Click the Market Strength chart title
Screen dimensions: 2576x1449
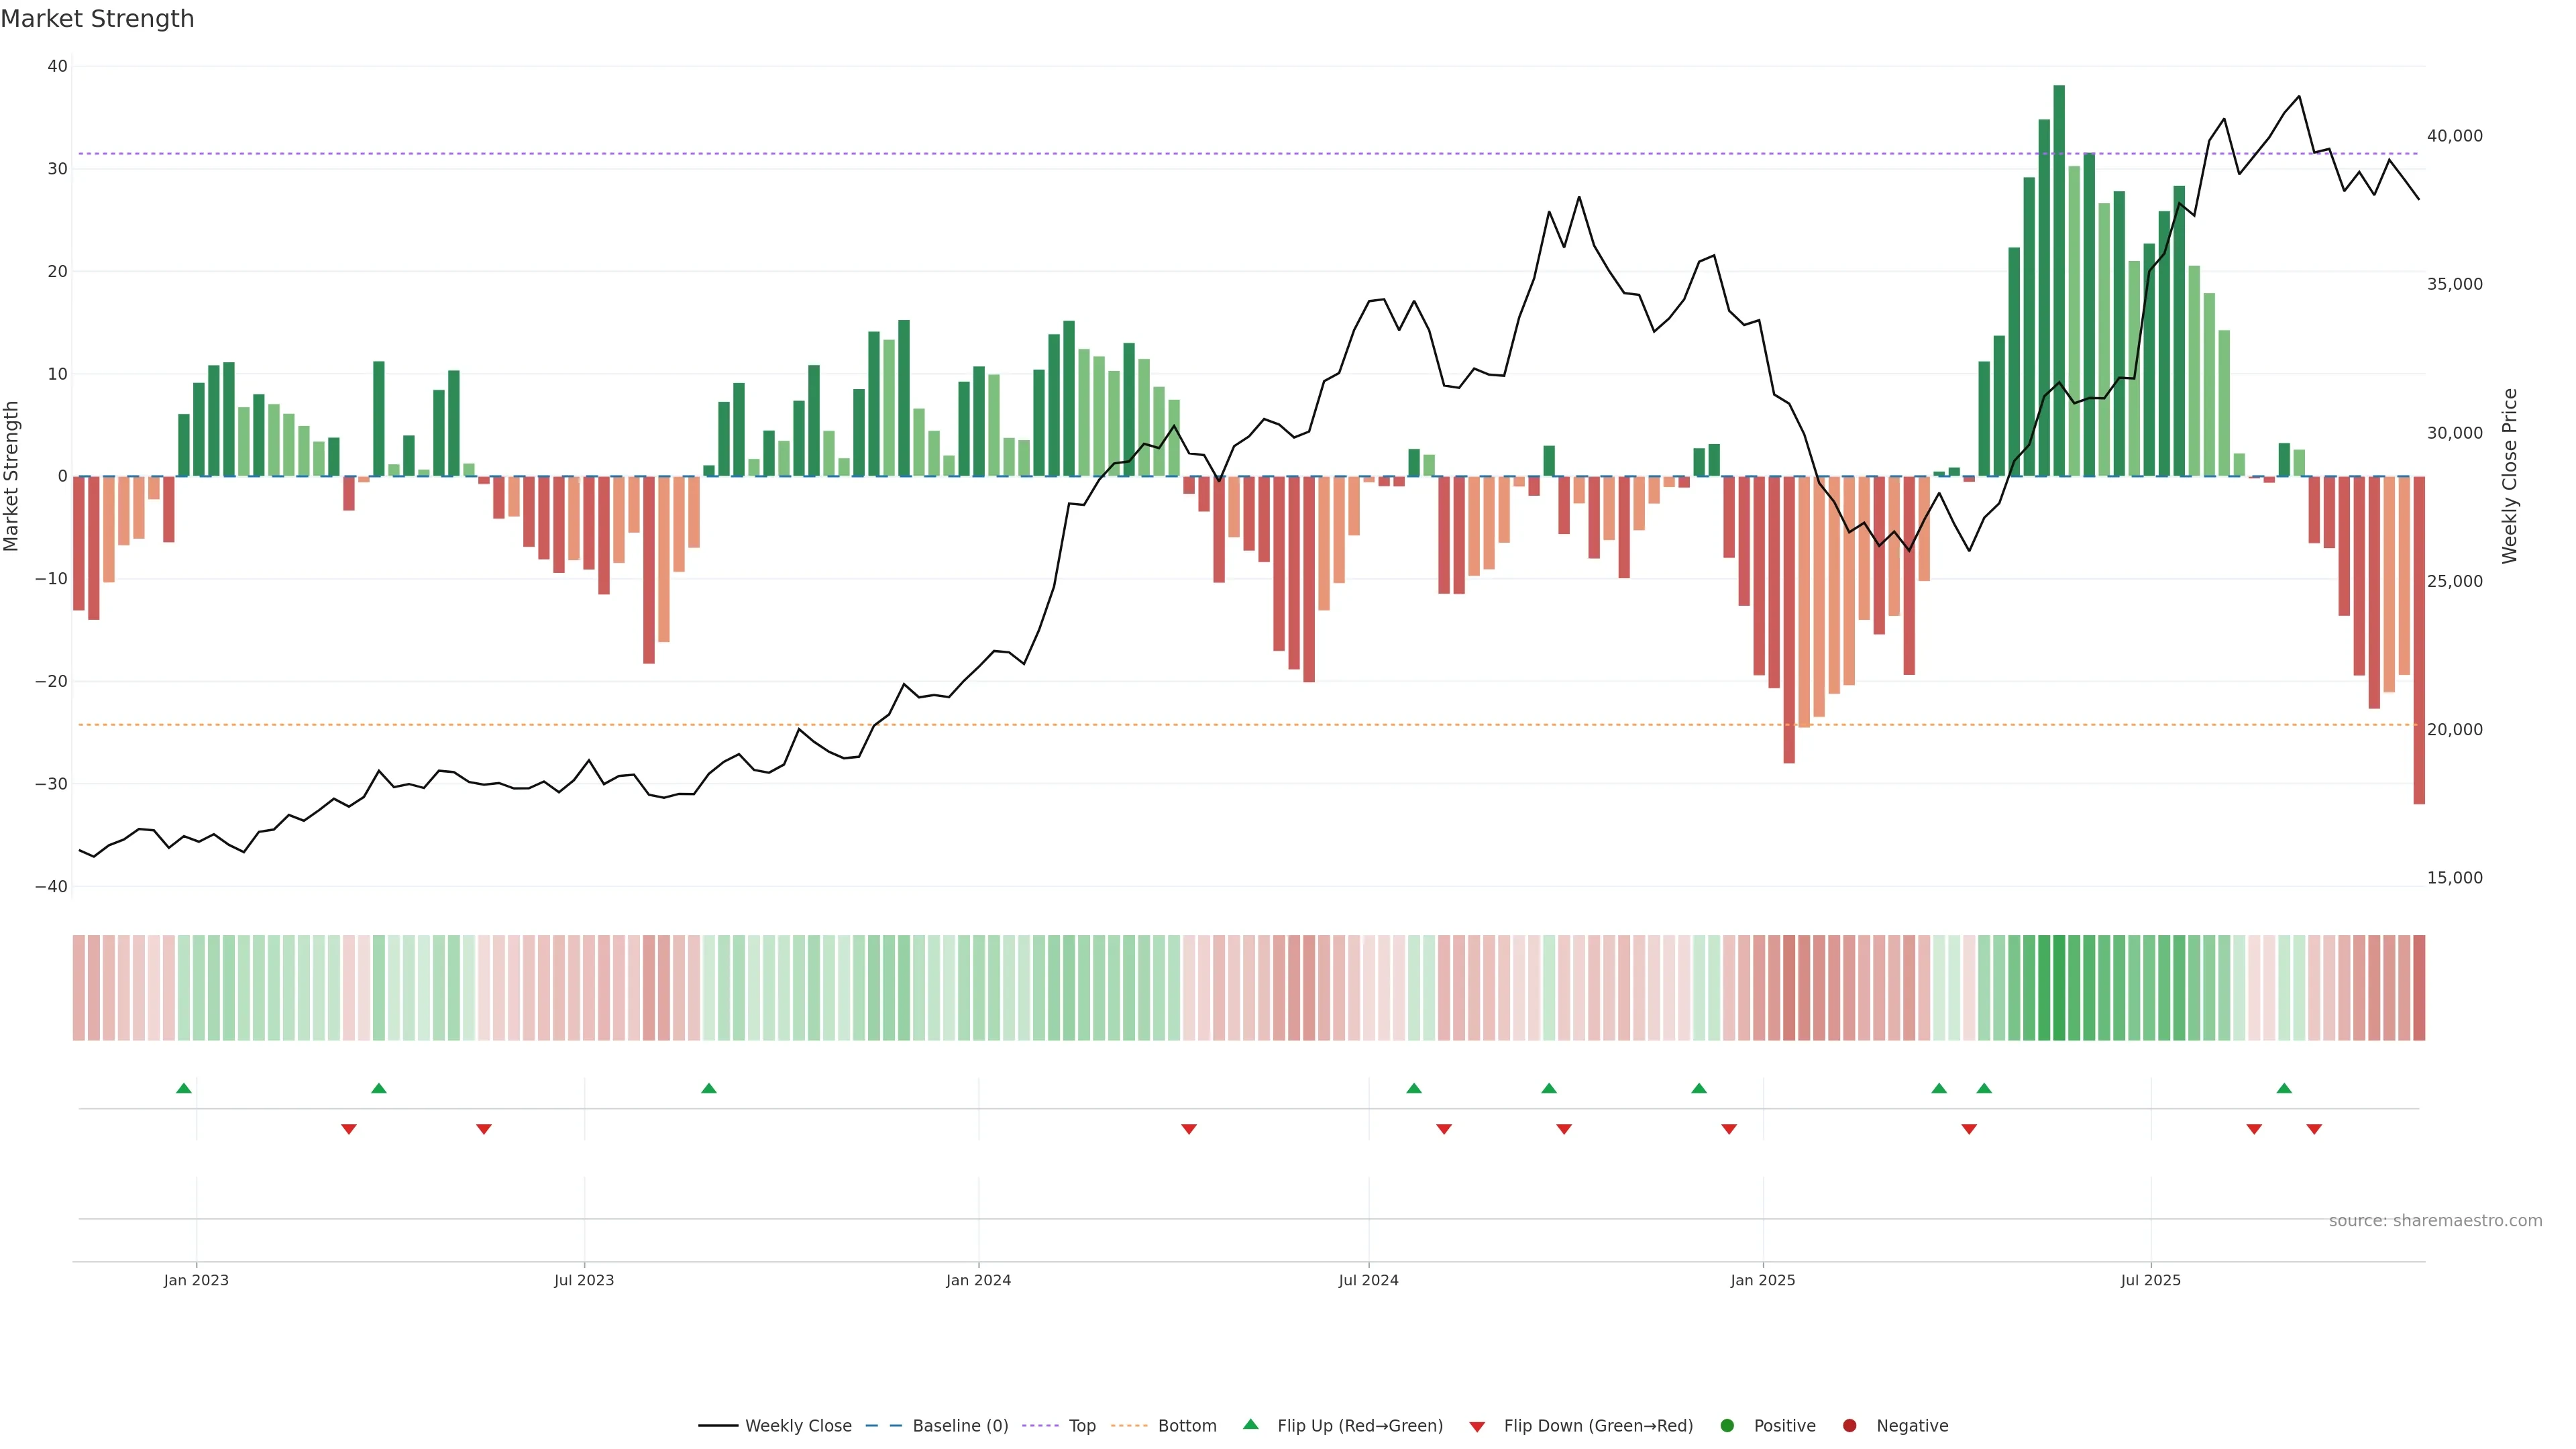(x=97, y=19)
